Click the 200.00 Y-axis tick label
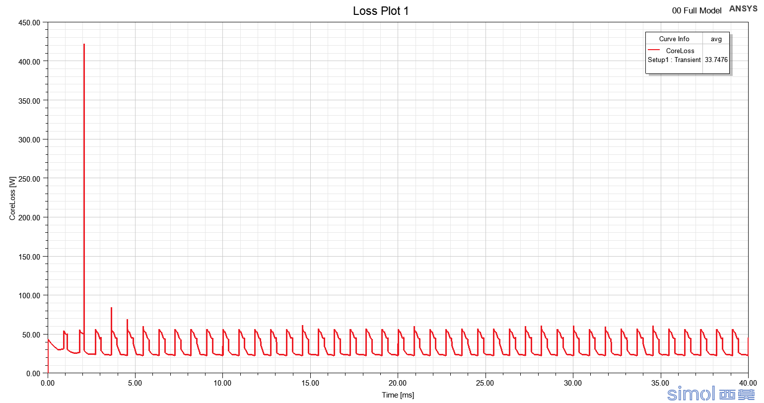 coord(29,217)
